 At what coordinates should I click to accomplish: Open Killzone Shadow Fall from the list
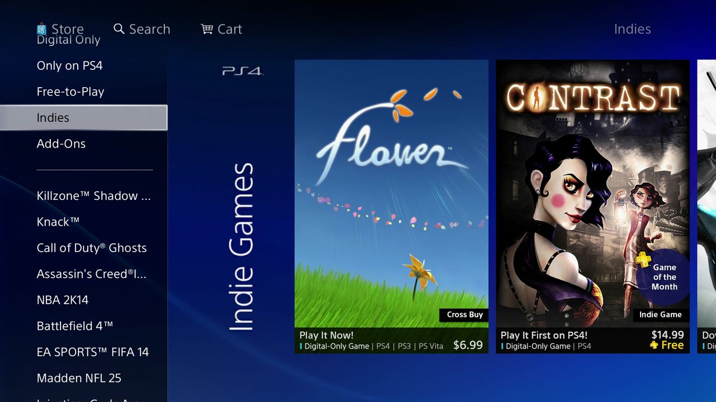click(x=94, y=196)
